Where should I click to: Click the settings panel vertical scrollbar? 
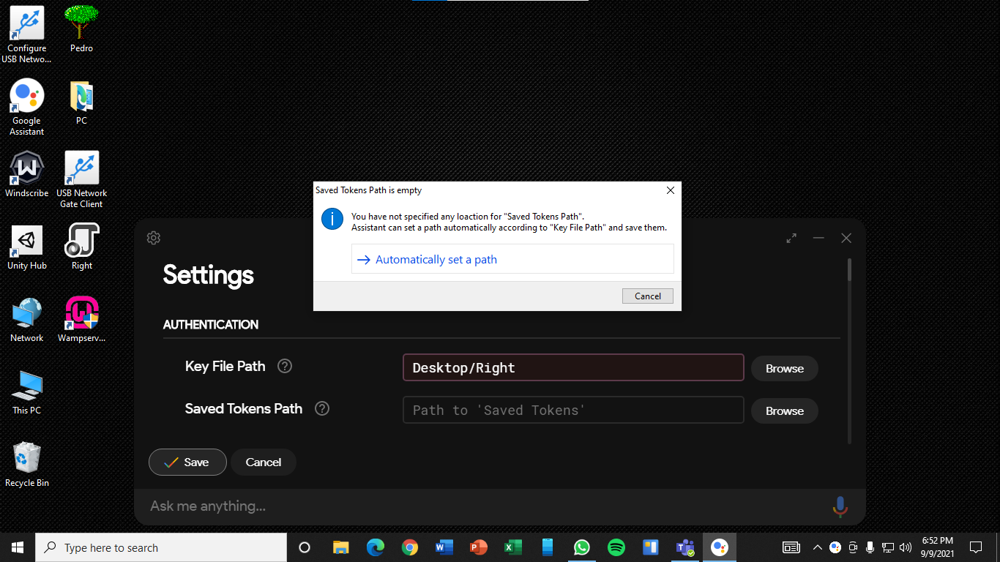pyautogui.click(x=849, y=351)
